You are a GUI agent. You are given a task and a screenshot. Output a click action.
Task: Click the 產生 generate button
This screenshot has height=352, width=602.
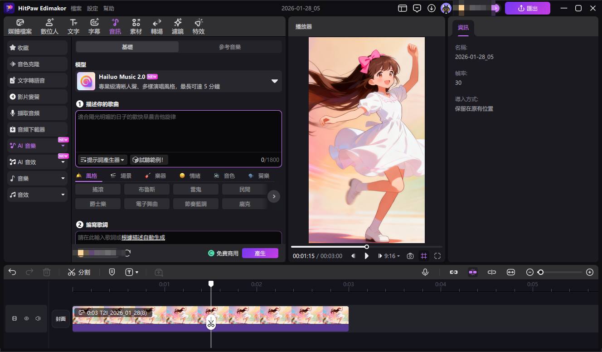[x=260, y=254]
